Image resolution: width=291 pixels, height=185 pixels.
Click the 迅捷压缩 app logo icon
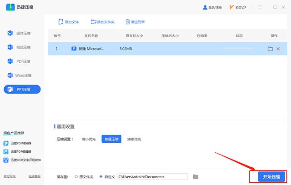click(x=10, y=7)
